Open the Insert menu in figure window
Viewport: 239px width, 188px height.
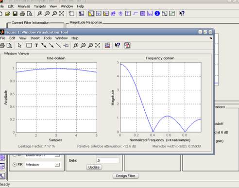point(35,38)
